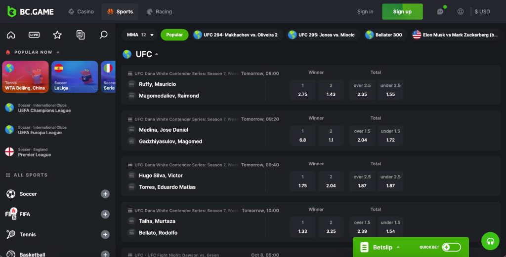The height and width of the screenshot is (257, 506).
Task: Open the MMA sport dropdown
Action: click(140, 35)
